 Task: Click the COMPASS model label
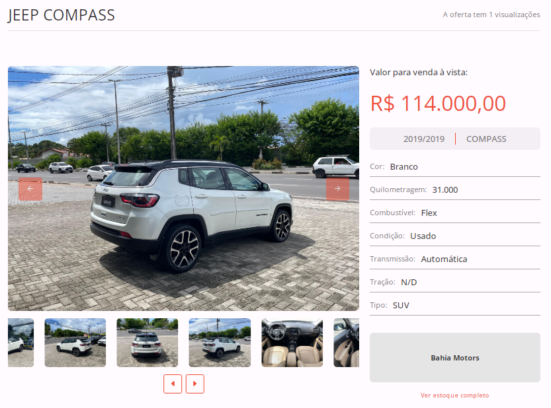point(486,139)
